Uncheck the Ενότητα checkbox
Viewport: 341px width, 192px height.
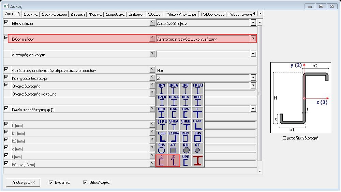click(51, 182)
